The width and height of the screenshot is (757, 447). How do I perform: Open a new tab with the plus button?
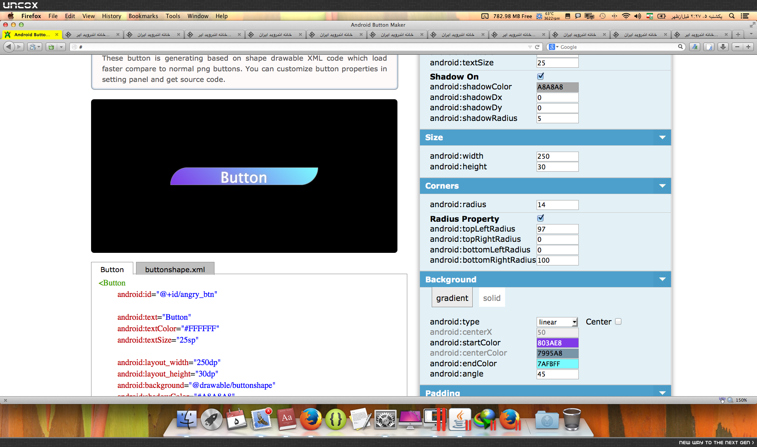[x=738, y=35]
